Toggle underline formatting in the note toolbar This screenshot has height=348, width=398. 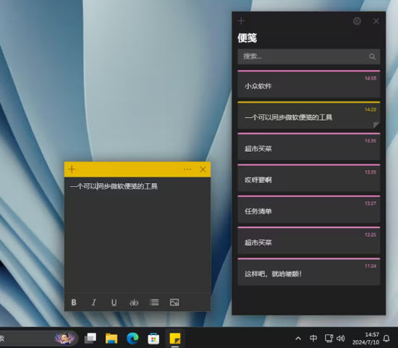(114, 302)
